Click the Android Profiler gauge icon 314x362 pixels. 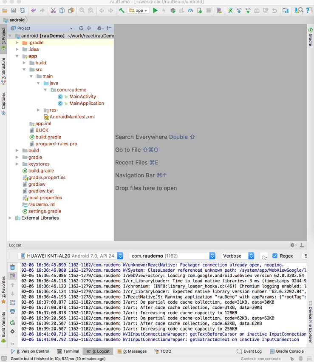click(190, 11)
